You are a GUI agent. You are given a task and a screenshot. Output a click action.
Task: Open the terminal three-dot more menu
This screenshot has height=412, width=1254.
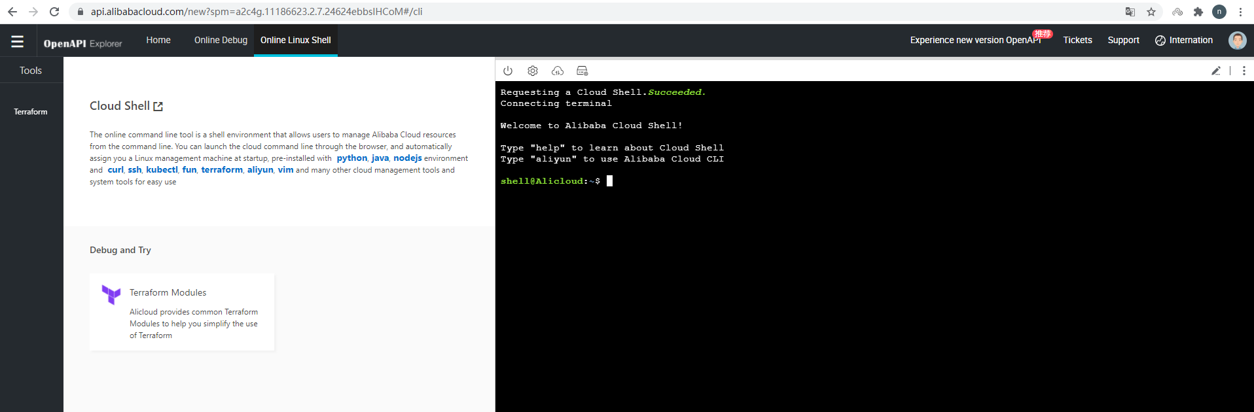click(1244, 71)
